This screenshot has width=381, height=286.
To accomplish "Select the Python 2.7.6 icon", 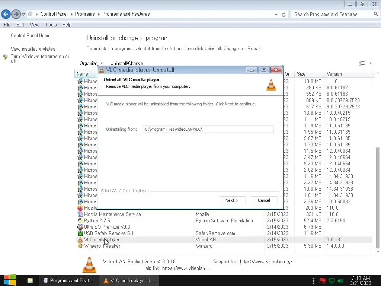I will [80, 220].
